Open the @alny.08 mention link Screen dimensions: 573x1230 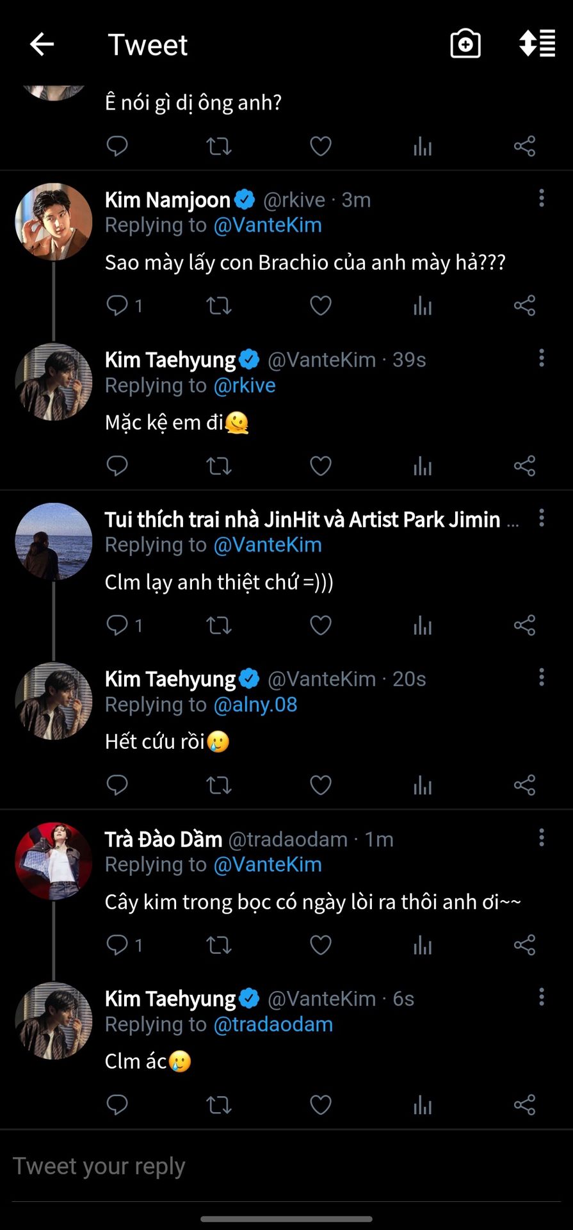point(255,705)
